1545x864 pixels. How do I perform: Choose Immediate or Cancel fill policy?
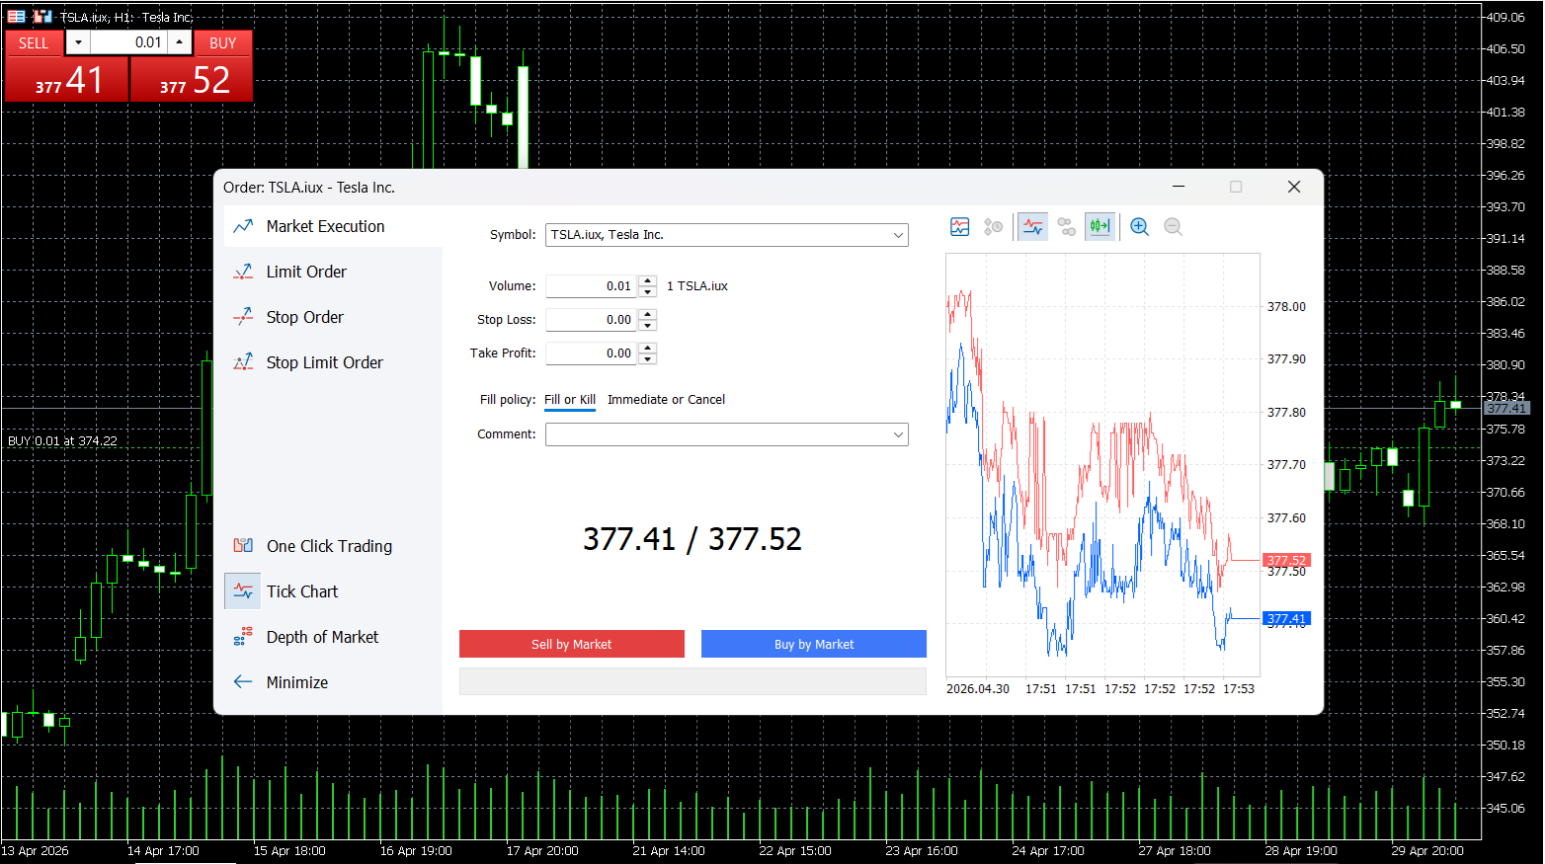coord(666,400)
